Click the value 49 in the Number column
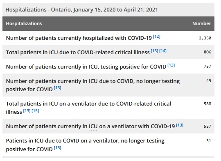This screenshot has width=221, height=161. [x=209, y=81]
